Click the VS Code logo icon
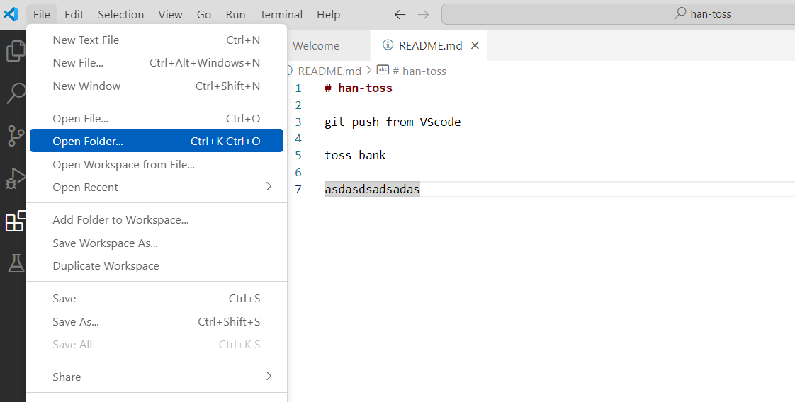The image size is (795, 402). 11,14
